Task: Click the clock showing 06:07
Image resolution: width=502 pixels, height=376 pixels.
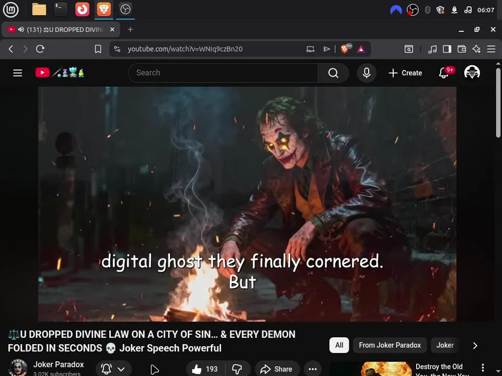Action: click(486, 10)
